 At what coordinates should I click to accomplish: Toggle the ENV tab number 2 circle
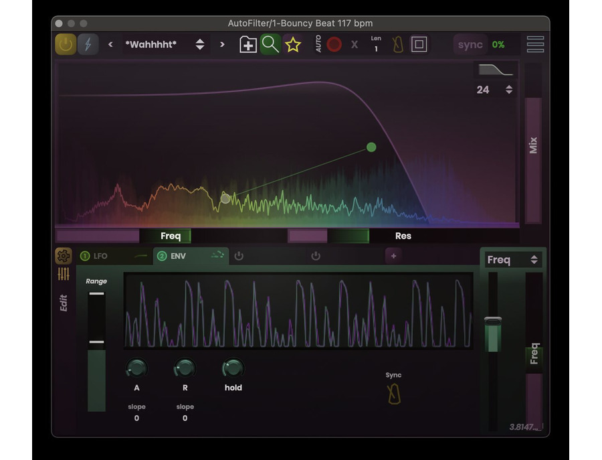pos(162,256)
